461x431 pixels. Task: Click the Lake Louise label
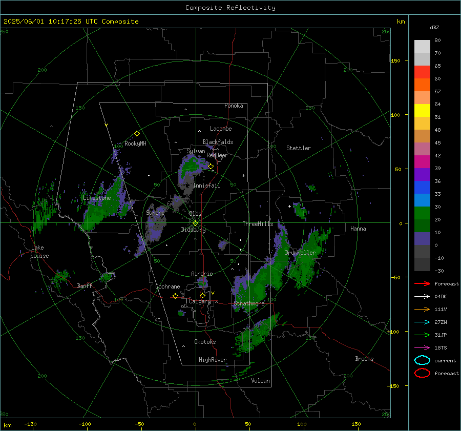(x=39, y=252)
